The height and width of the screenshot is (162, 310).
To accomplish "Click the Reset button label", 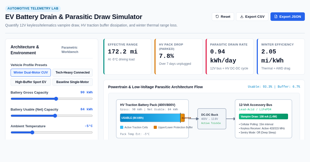I will pos(226,16).
